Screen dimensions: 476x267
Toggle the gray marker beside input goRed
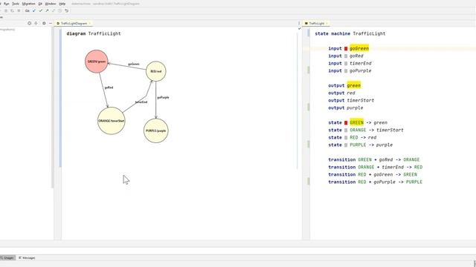[346, 56]
